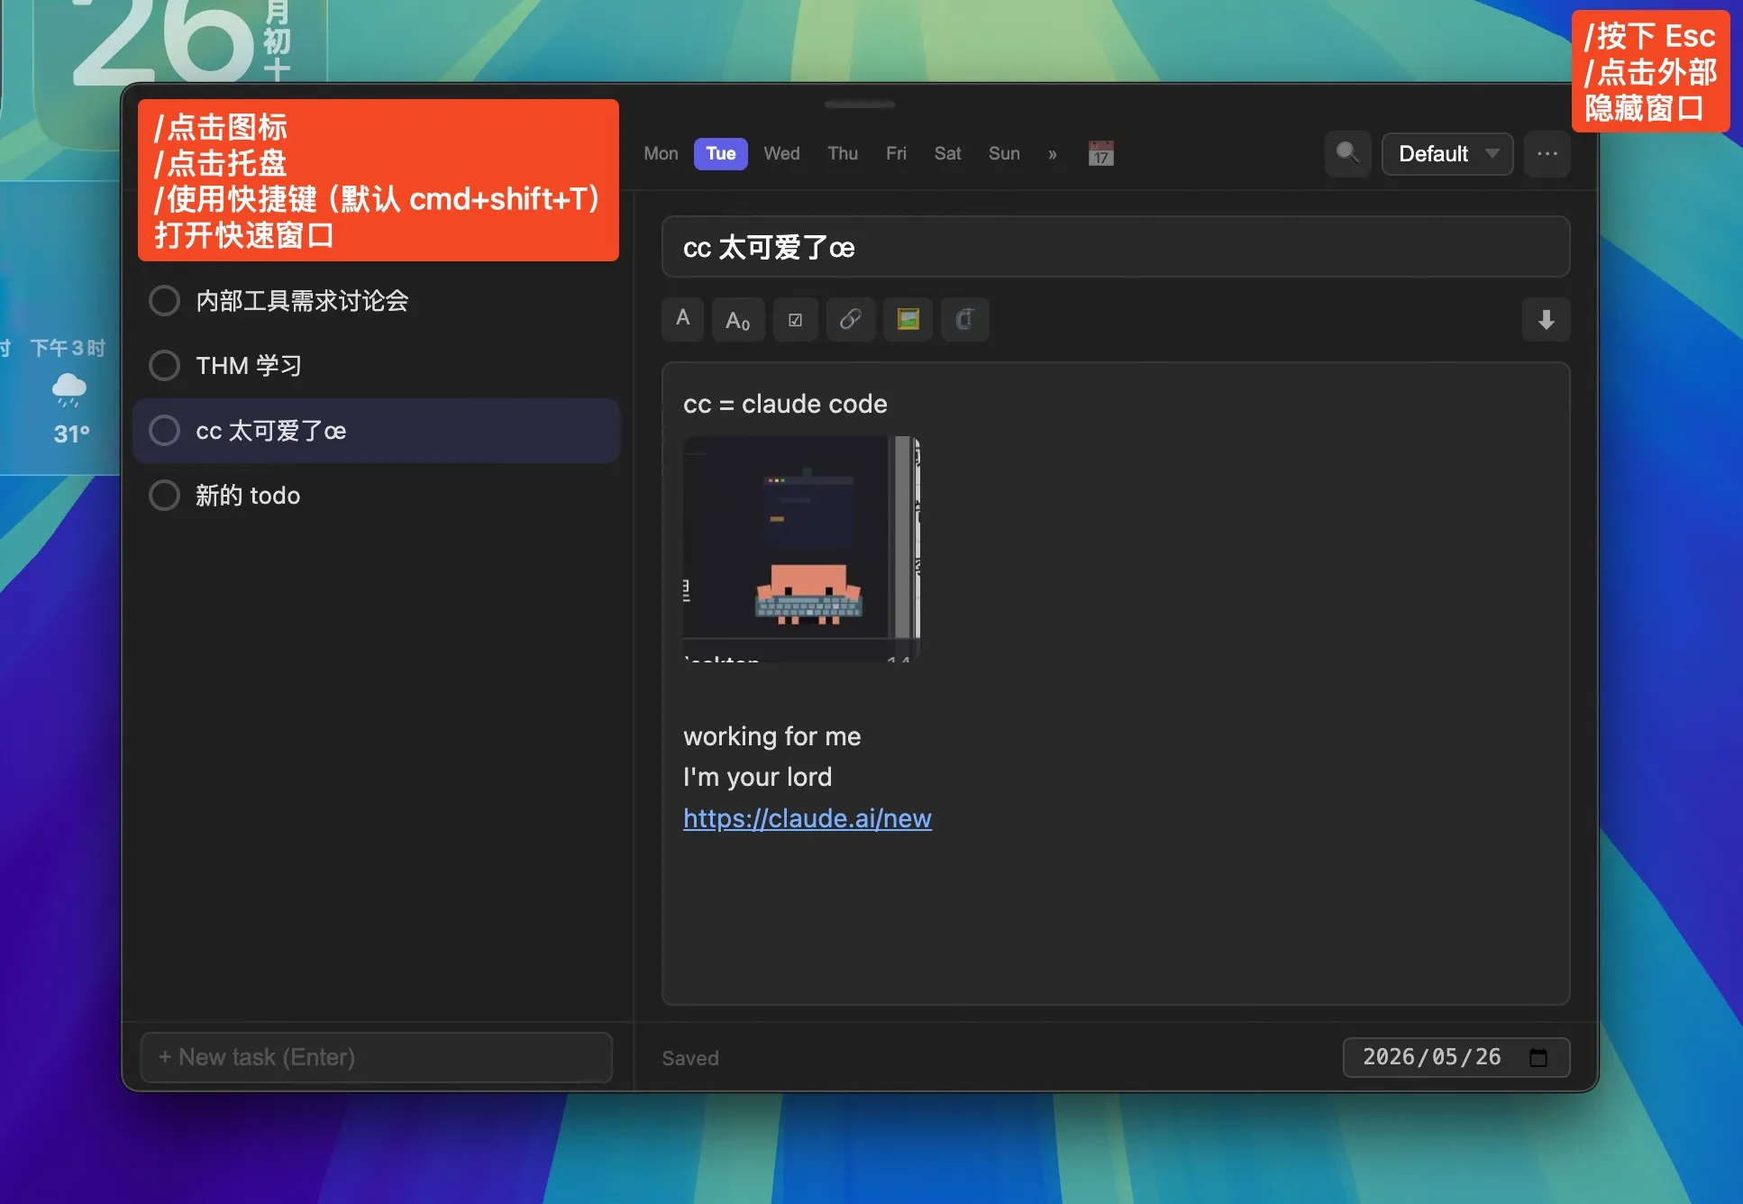1743x1204 pixels.
Task: Switch to the Thu day tab
Action: click(843, 153)
